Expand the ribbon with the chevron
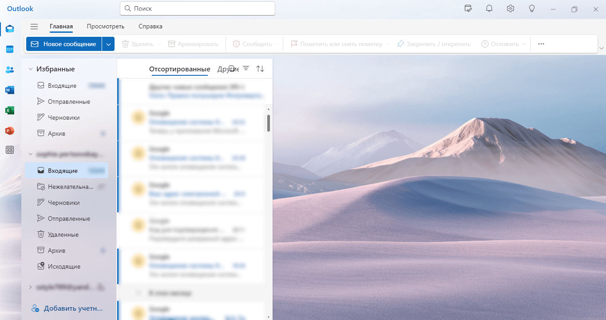This screenshot has width=606, height=320. click(602, 48)
